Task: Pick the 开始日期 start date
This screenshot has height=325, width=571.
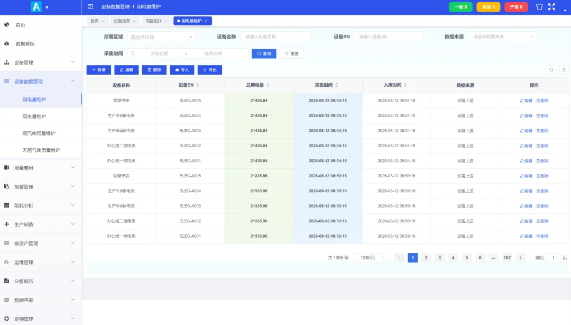Action: pos(160,53)
